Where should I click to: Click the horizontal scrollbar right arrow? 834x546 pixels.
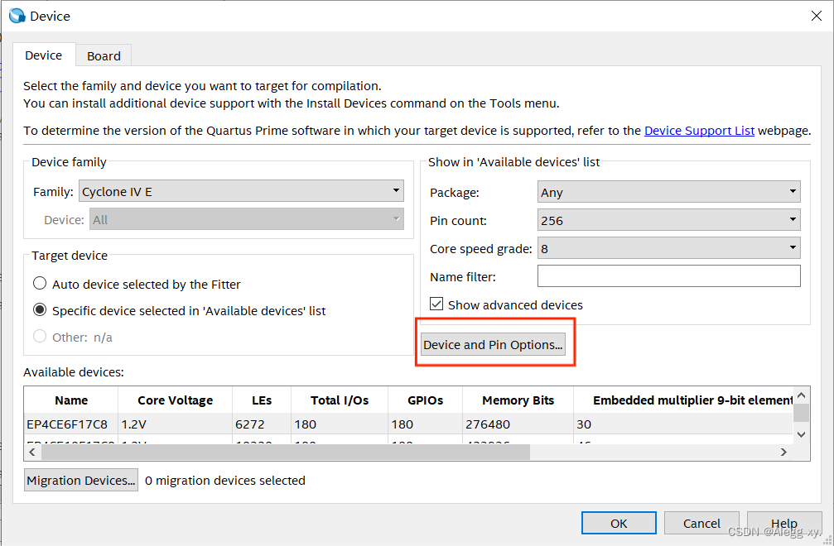click(x=783, y=452)
